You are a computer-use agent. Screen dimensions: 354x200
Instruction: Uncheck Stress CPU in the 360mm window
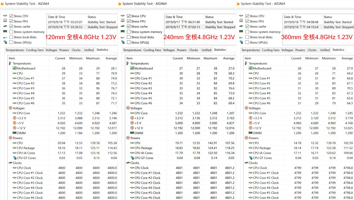(x=247, y=16)
